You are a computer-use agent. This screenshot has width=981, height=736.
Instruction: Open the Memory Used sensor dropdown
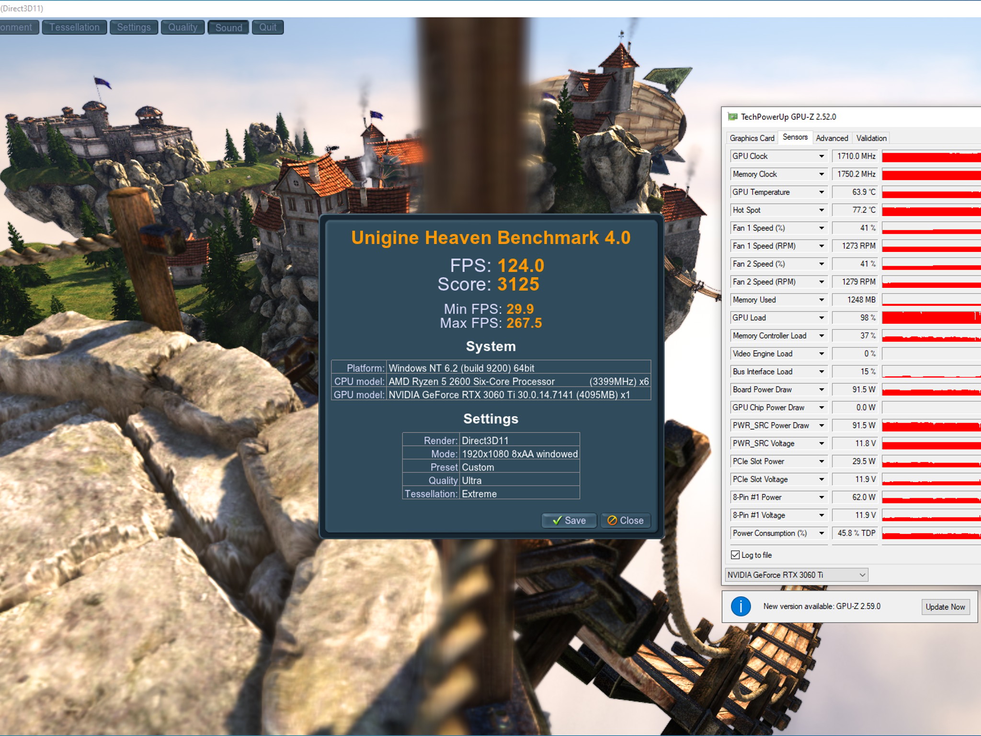tap(821, 300)
